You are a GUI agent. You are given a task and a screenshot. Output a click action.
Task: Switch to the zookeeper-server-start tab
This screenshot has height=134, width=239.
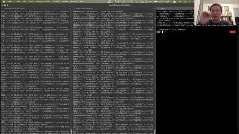tap(36, 9)
